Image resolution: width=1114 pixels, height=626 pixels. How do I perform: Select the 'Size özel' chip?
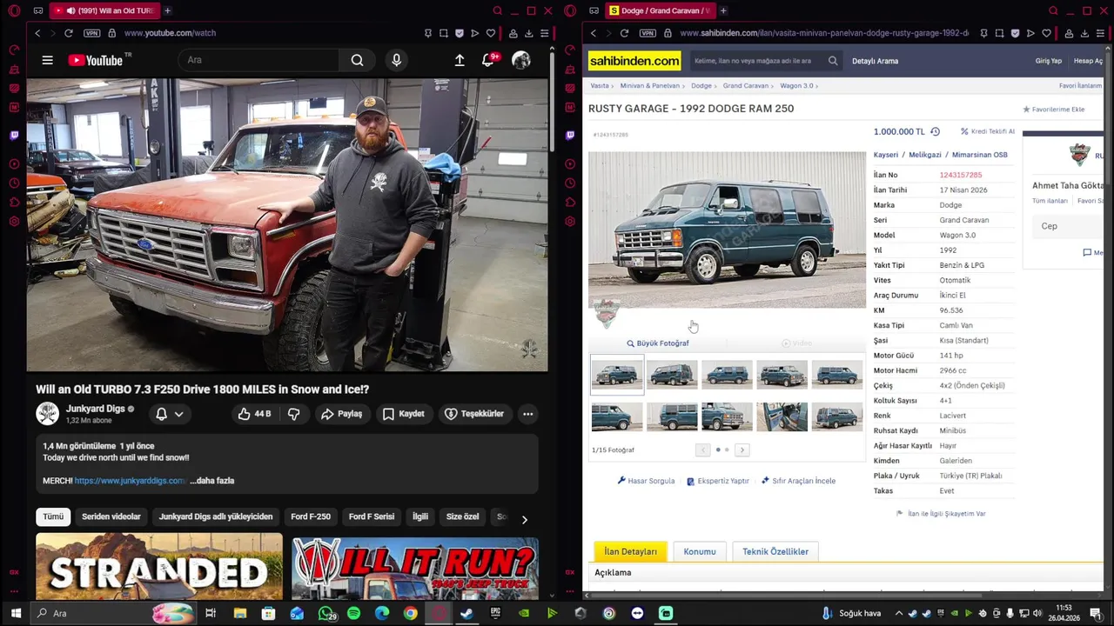[462, 516]
